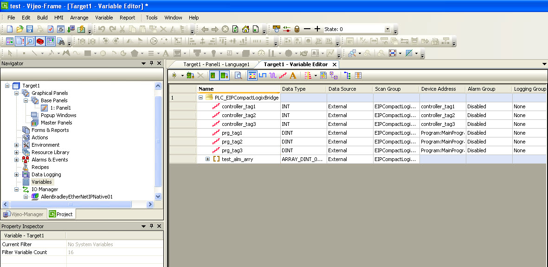548x267 pixels.
Task: Click the Open folder toolbar icon
Action: tap(20, 29)
